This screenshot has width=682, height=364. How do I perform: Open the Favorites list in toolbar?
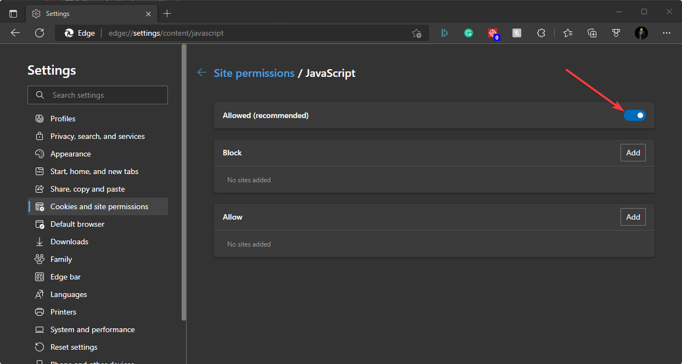click(x=568, y=33)
